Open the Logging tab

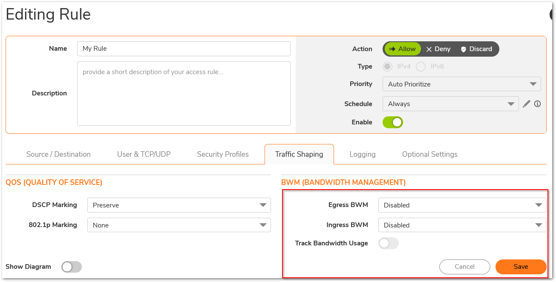(363, 154)
